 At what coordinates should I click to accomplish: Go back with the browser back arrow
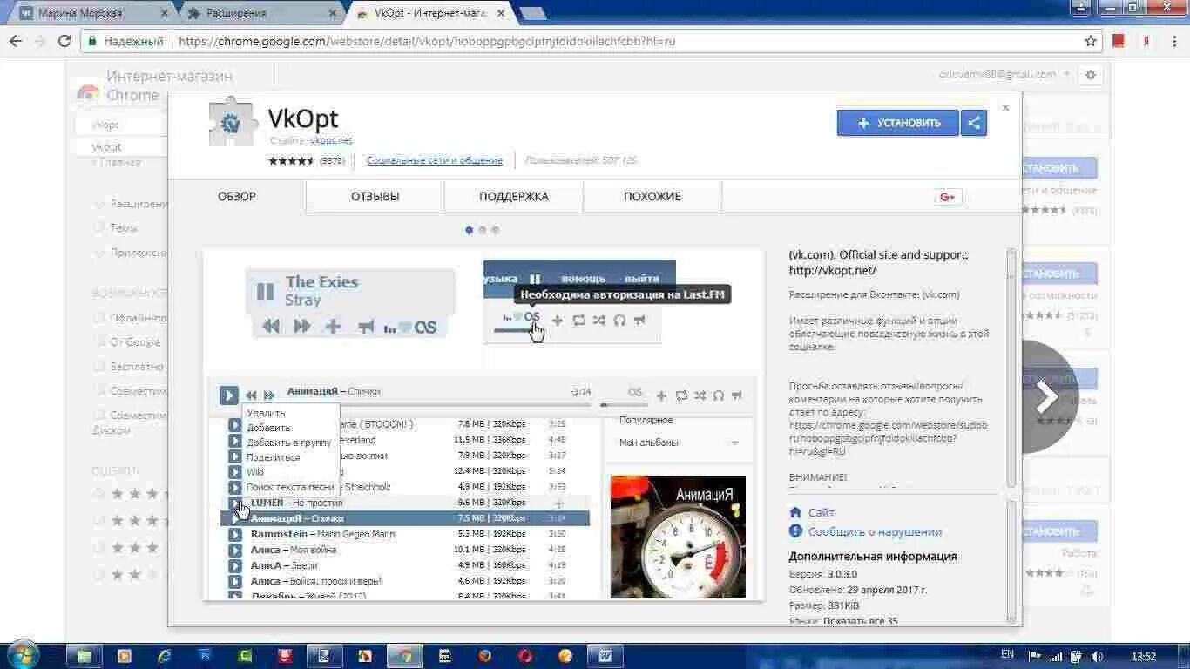(x=16, y=41)
